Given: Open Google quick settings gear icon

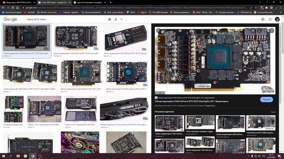Looking at the screenshot, I should coord(263,19).
